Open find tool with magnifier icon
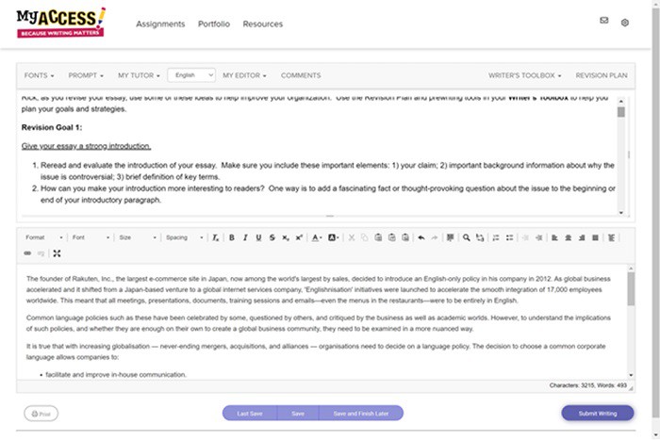The image size is (660, 440). click(x=466, y=237)
